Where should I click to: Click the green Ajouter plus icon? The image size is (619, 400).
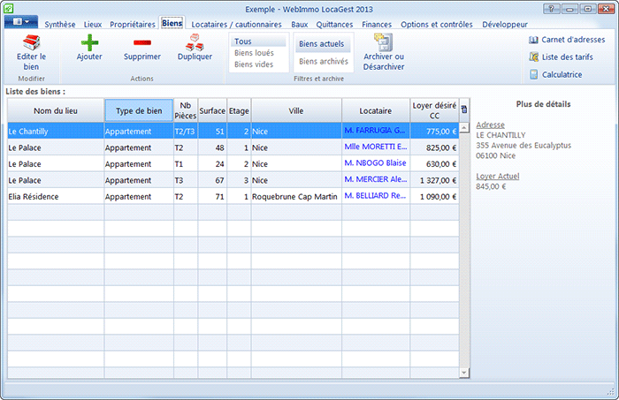tap(89, 42)
